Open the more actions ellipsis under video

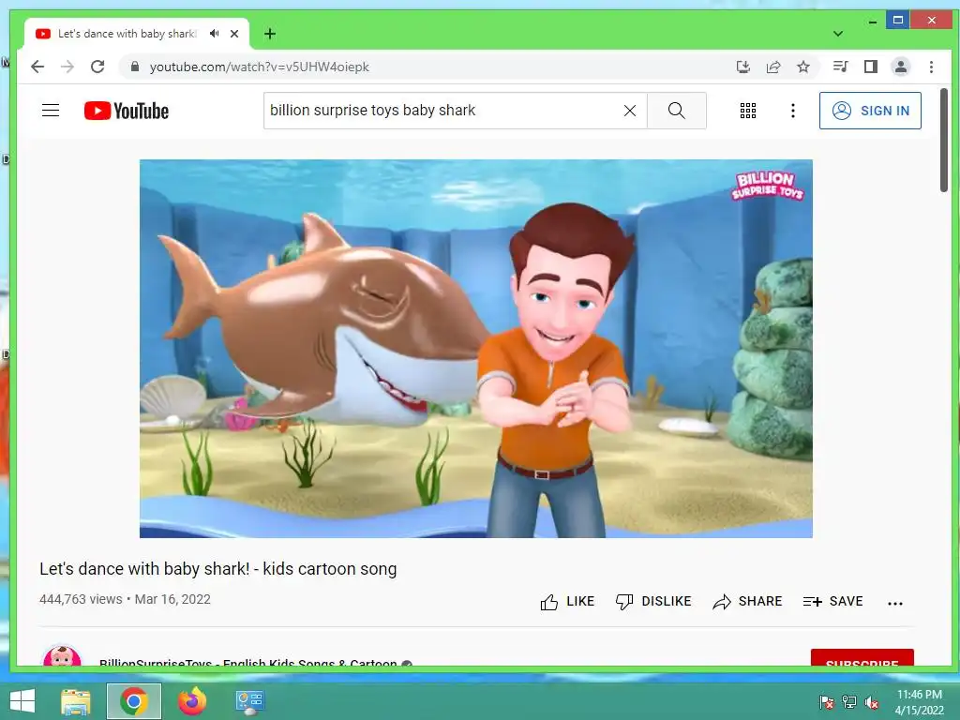click(895, 603)
